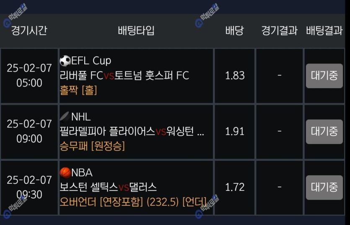This screenshot has height=225, width=350.
Task: Click the soccer ball icon beside EFL Cup
Action: [65, 61]
